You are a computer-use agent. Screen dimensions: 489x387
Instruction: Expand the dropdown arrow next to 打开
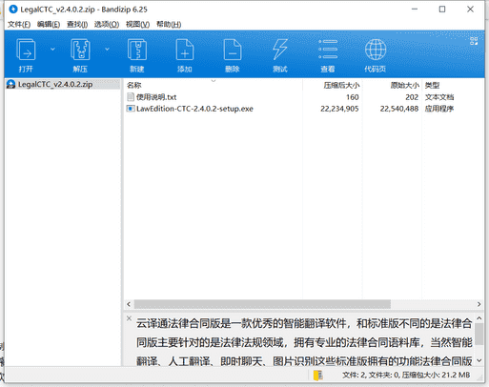coord(52,50)
